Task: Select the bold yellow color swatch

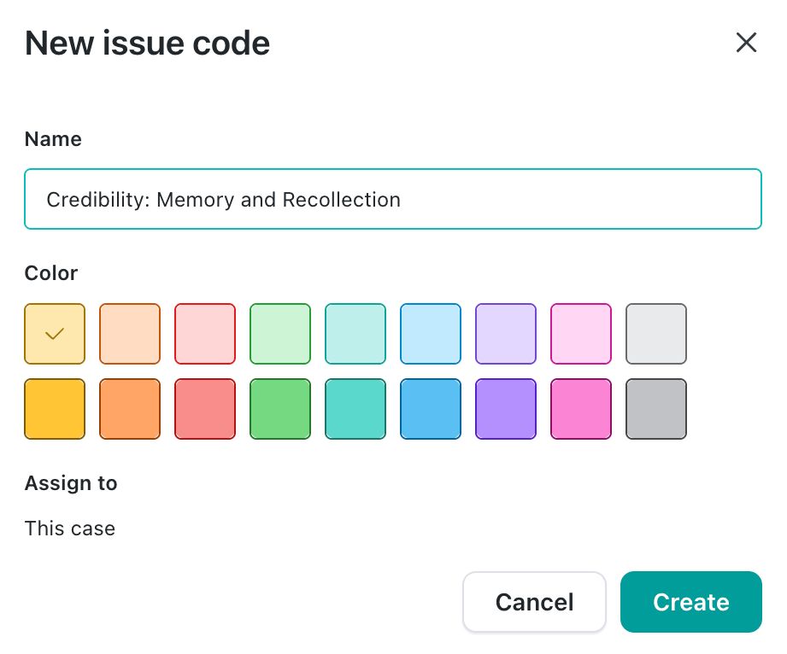Action: click(x=55, y=409)
